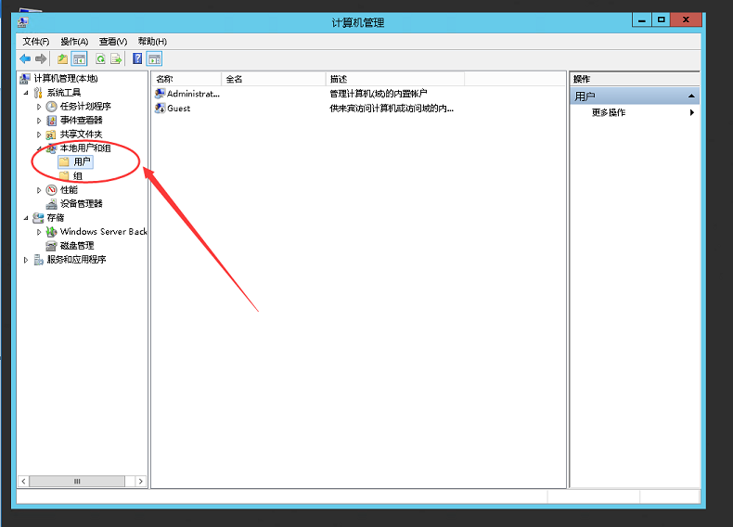Screen dimensions: 733x527
Task: Select the Administrat... user row name
Action: click(193, 94)
